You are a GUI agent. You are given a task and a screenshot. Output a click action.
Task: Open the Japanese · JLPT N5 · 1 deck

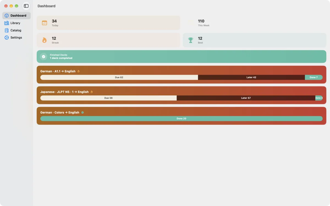pos(182,95)
